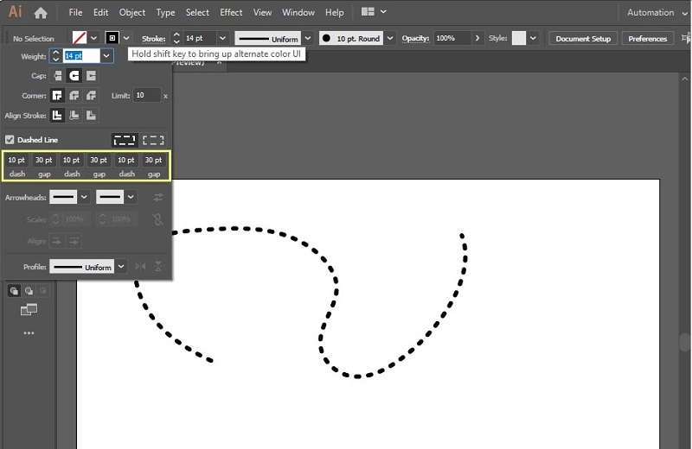Open the Effect menu

pos(231,12)
